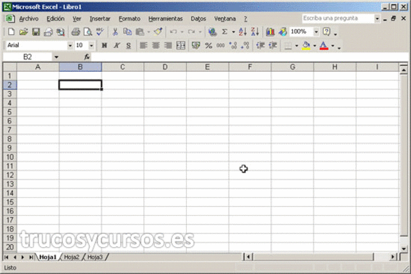Screen dimensions: 411x274
Task: Open the Archivo menu
Action: coord(29,19)
